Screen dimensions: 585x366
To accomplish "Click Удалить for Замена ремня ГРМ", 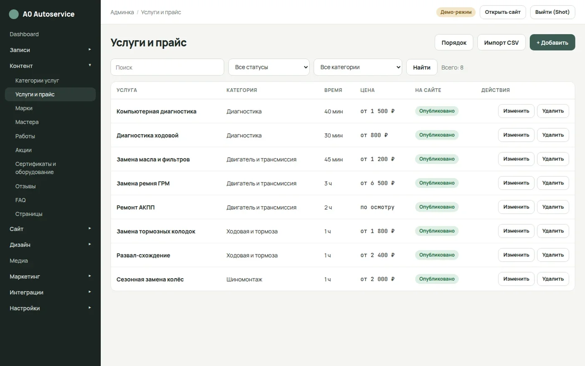I will [553, 183].
